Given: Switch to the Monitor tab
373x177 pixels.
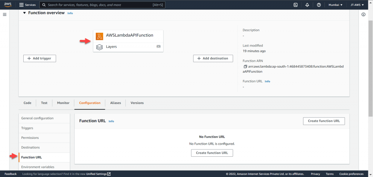Looking at the screenshot, I should pos(63,103).
